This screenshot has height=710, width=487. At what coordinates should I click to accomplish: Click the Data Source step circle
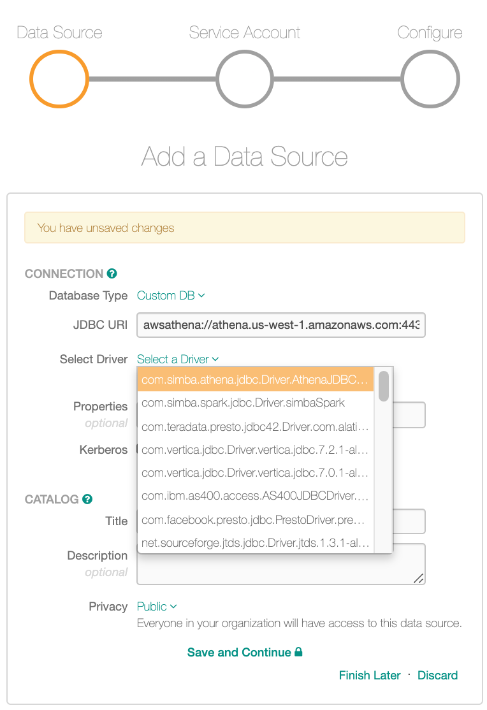[59, 79]
